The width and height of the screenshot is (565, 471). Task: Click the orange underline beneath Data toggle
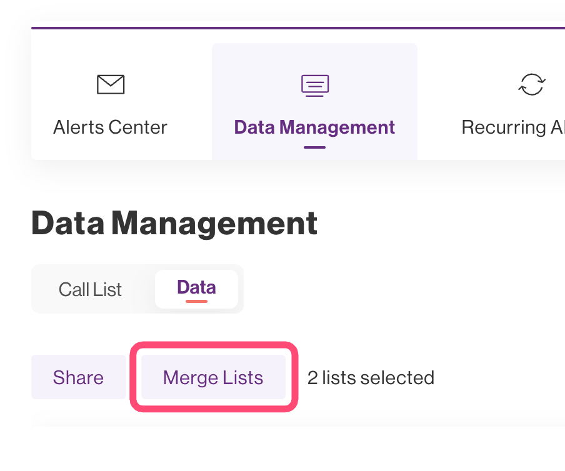pos(196,301)
